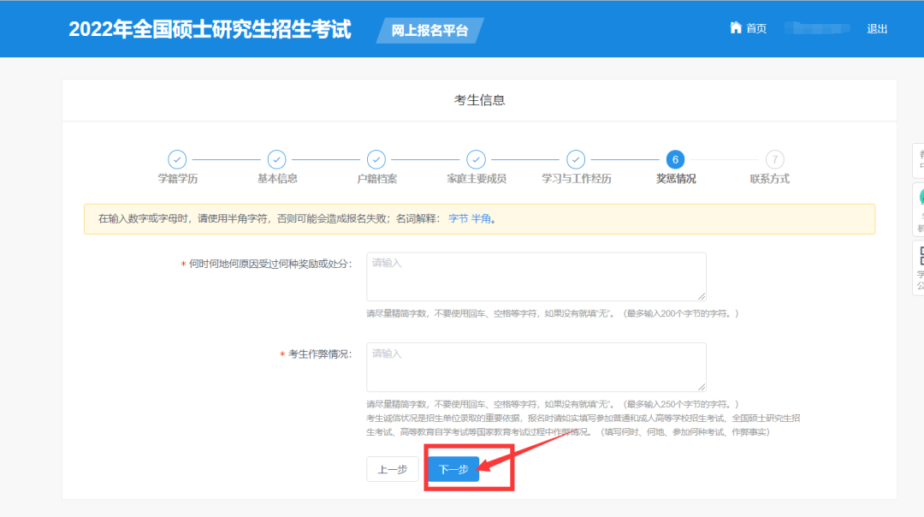Click the 学习与工作经历 step label

point(577,179)
